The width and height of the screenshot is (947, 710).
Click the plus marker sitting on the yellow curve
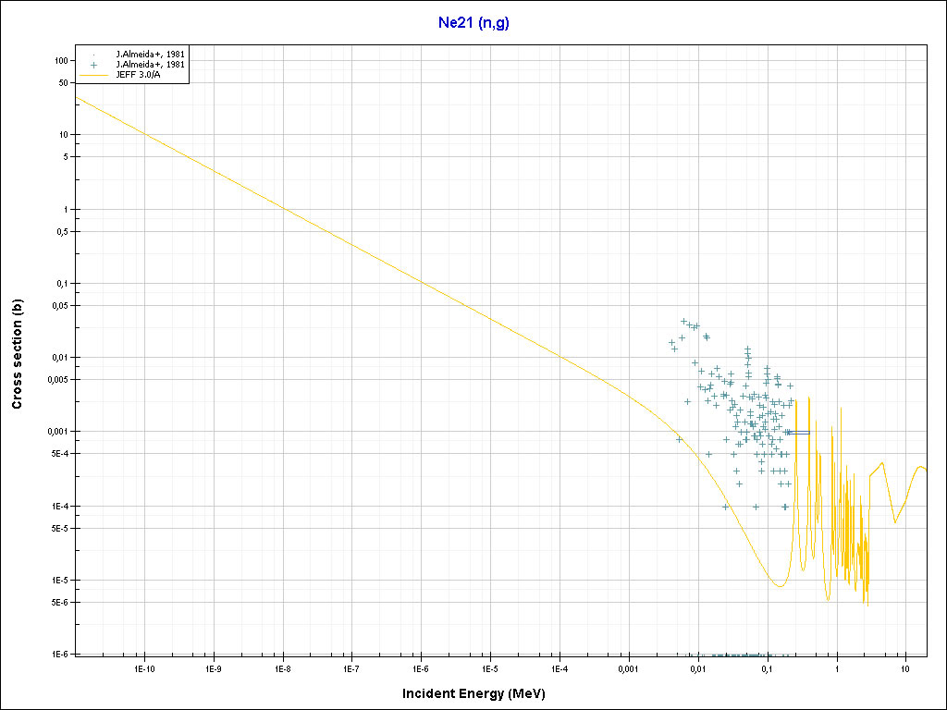coord(679,439)
